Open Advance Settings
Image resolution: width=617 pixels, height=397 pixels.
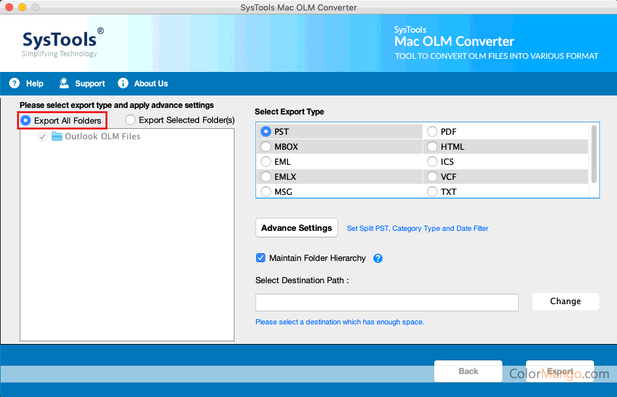(297, 228)
